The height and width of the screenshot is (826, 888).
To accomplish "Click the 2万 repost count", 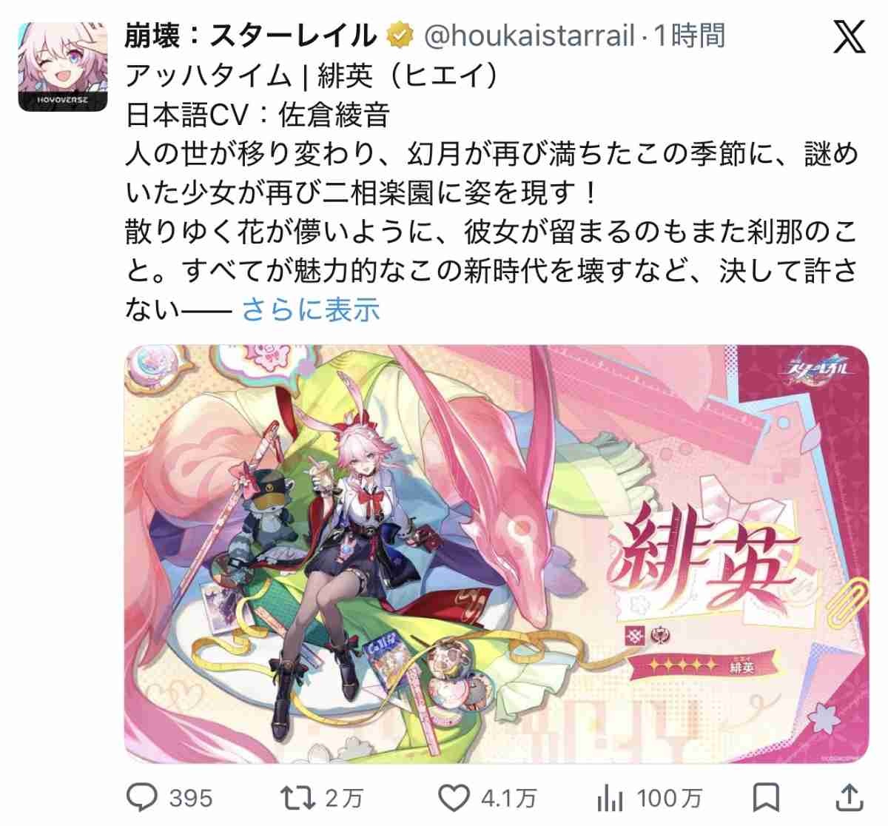I will (x=344, y=799).
